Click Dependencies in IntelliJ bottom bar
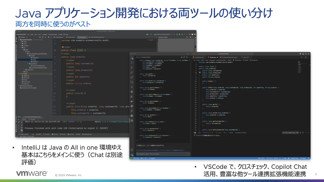Screen dimensions: 324x182 (87, 134)
